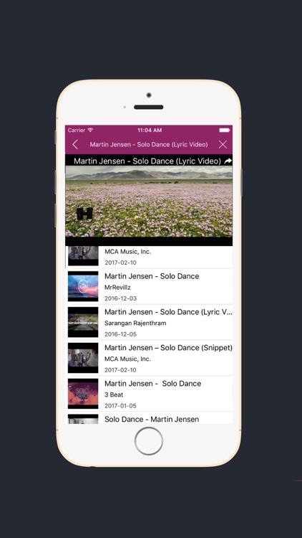Tap the Wi-Fi icon in status bar
302x538 pixels.
tap(90, 130)
